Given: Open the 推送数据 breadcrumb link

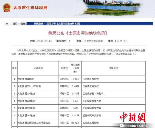Looking at the screenshot, I should point(38,23).
